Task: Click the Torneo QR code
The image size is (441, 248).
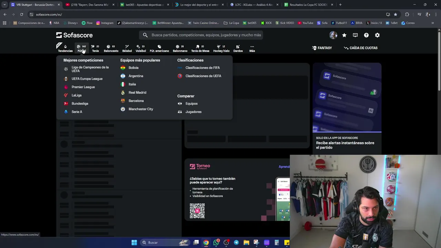Action: coord(197,211)
